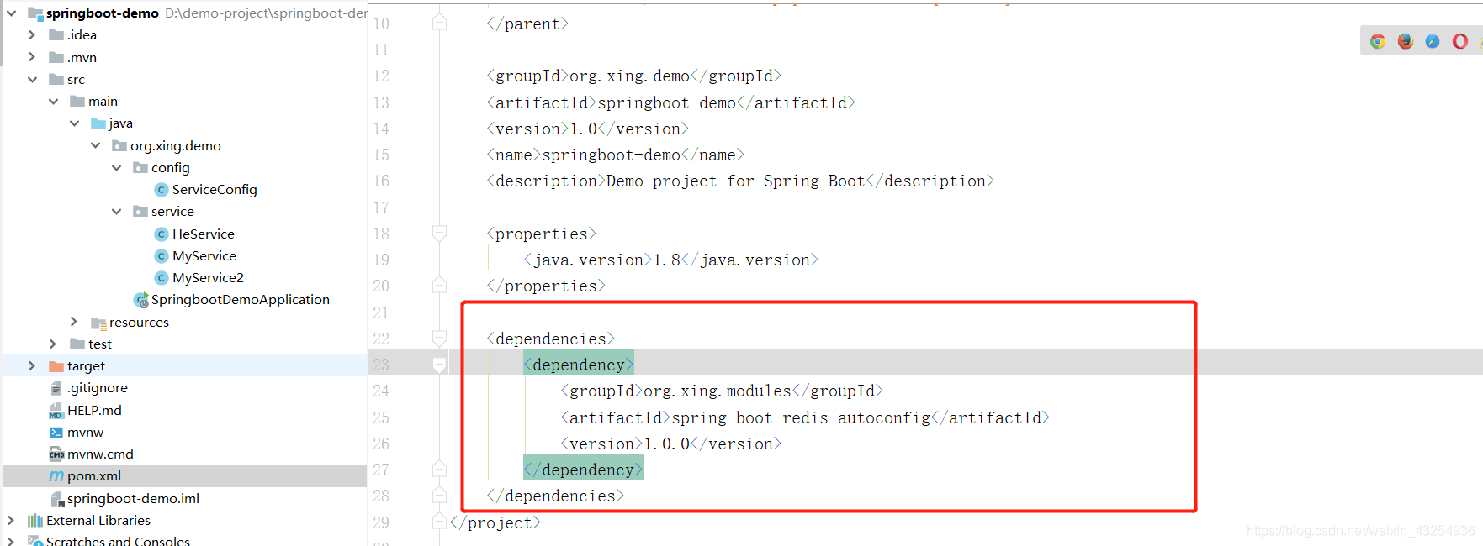Collapse the org.xing.demo package
This screenshot has width=1483, height=546.
[x=95, y=144]
